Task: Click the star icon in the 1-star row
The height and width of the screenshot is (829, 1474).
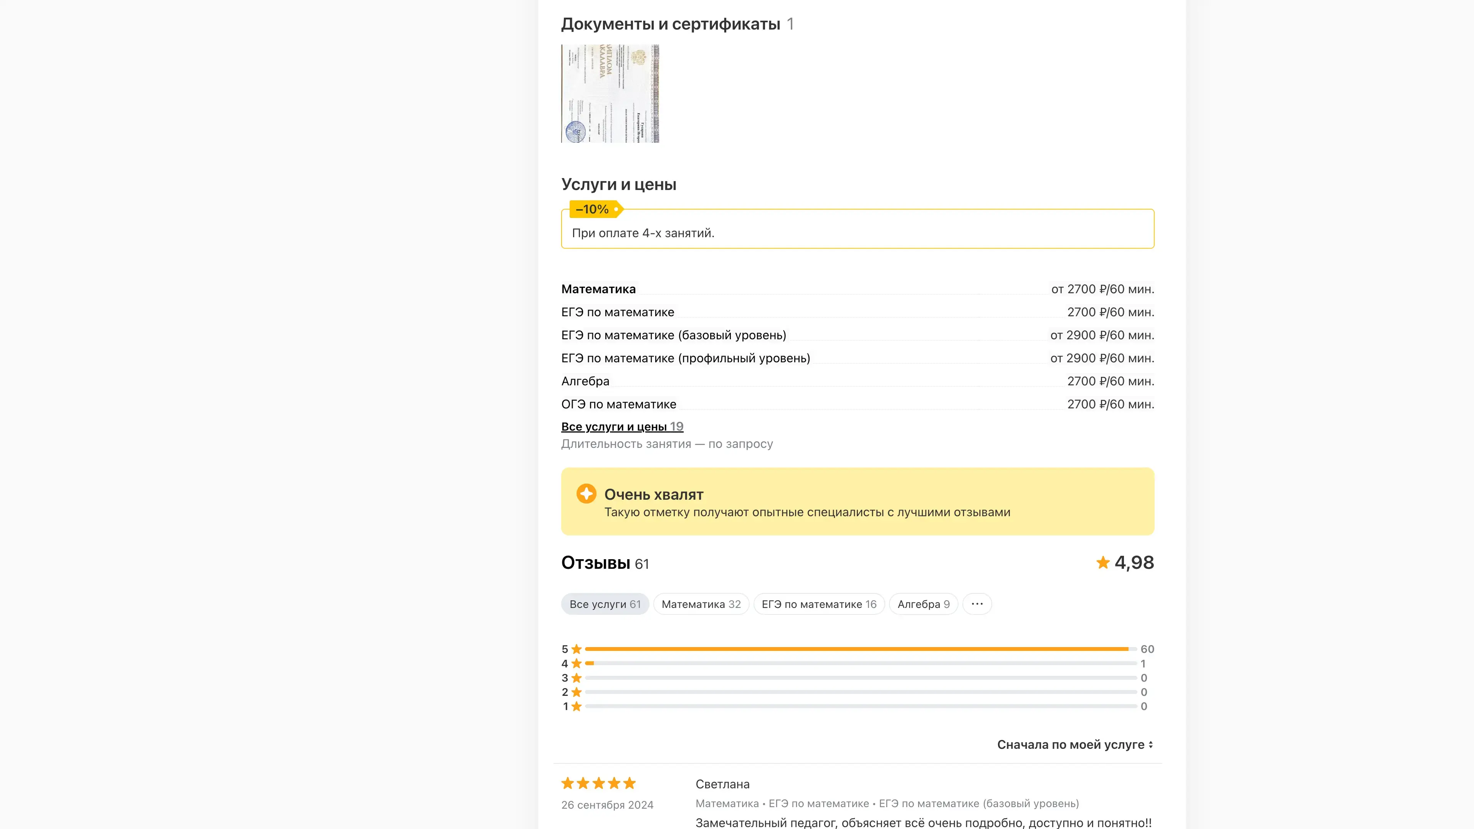Action: pyautogui.click(x=576, y=707)
